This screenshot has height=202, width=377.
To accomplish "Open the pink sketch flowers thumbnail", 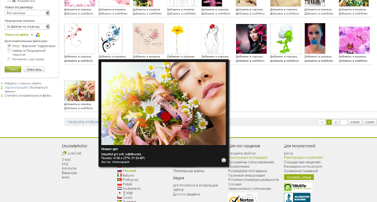I will point(148,39).
